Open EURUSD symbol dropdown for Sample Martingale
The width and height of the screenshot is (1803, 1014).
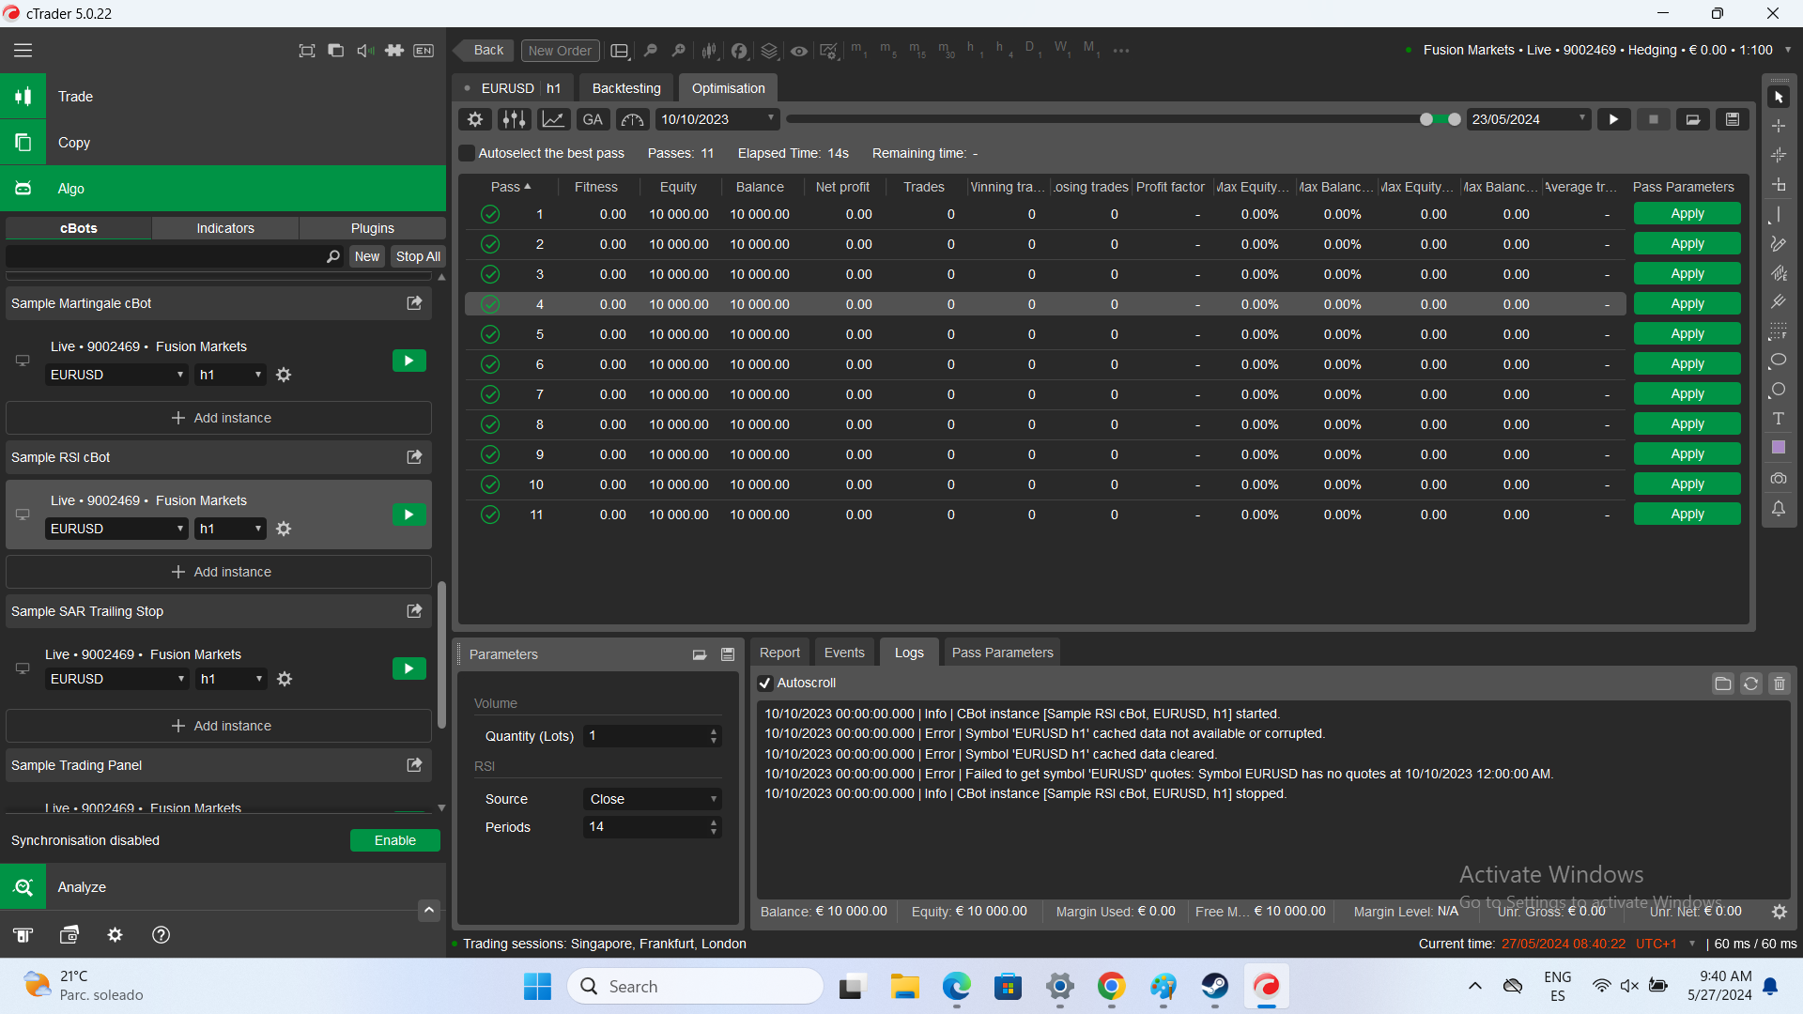(x=116, y=375)
